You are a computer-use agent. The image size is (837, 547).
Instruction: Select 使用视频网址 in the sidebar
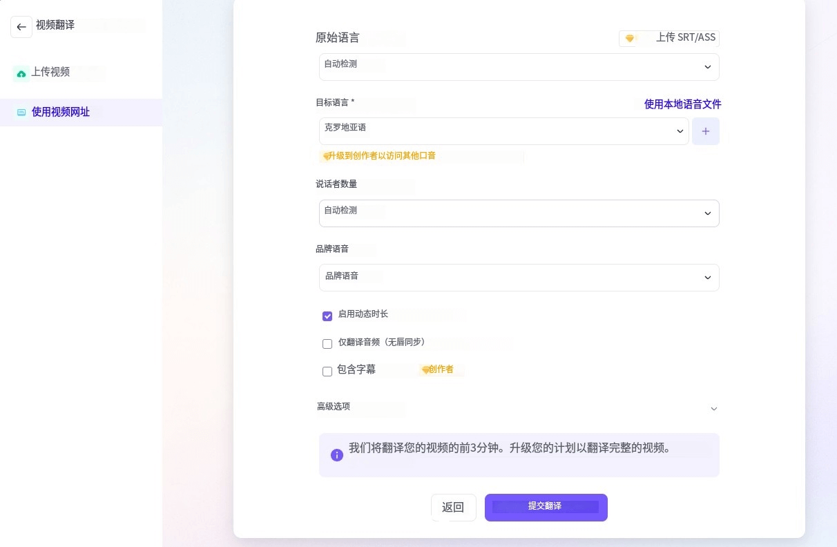point(81,112)
